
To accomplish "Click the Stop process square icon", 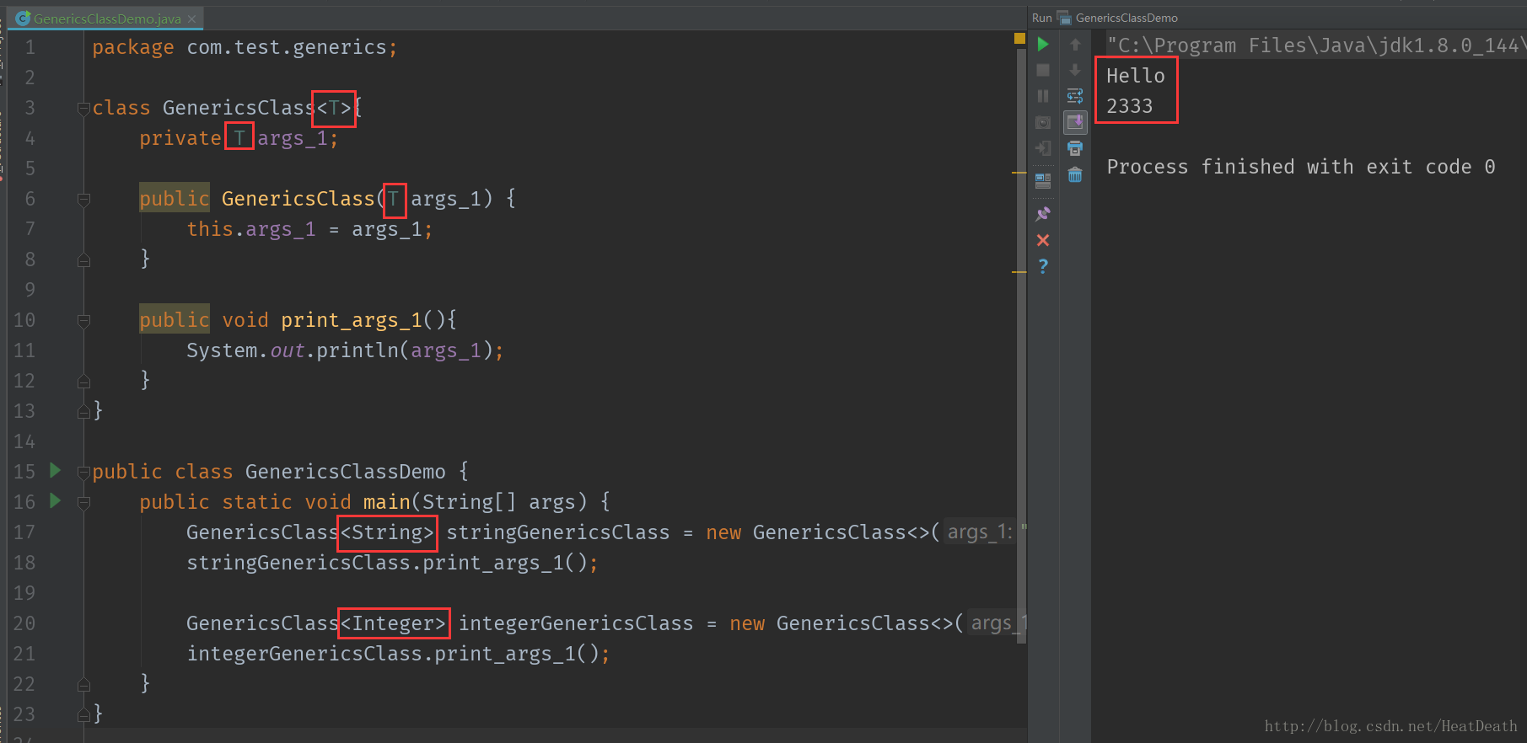I will (x=1043, y=70).
